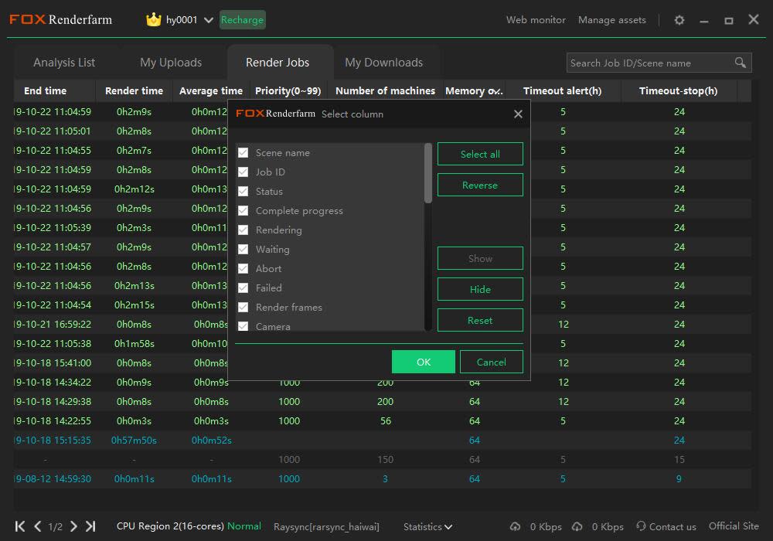The width and height of the screenshot is (773, 541).
Task: Go to previous page arrow
Action: tap(37, 526)
